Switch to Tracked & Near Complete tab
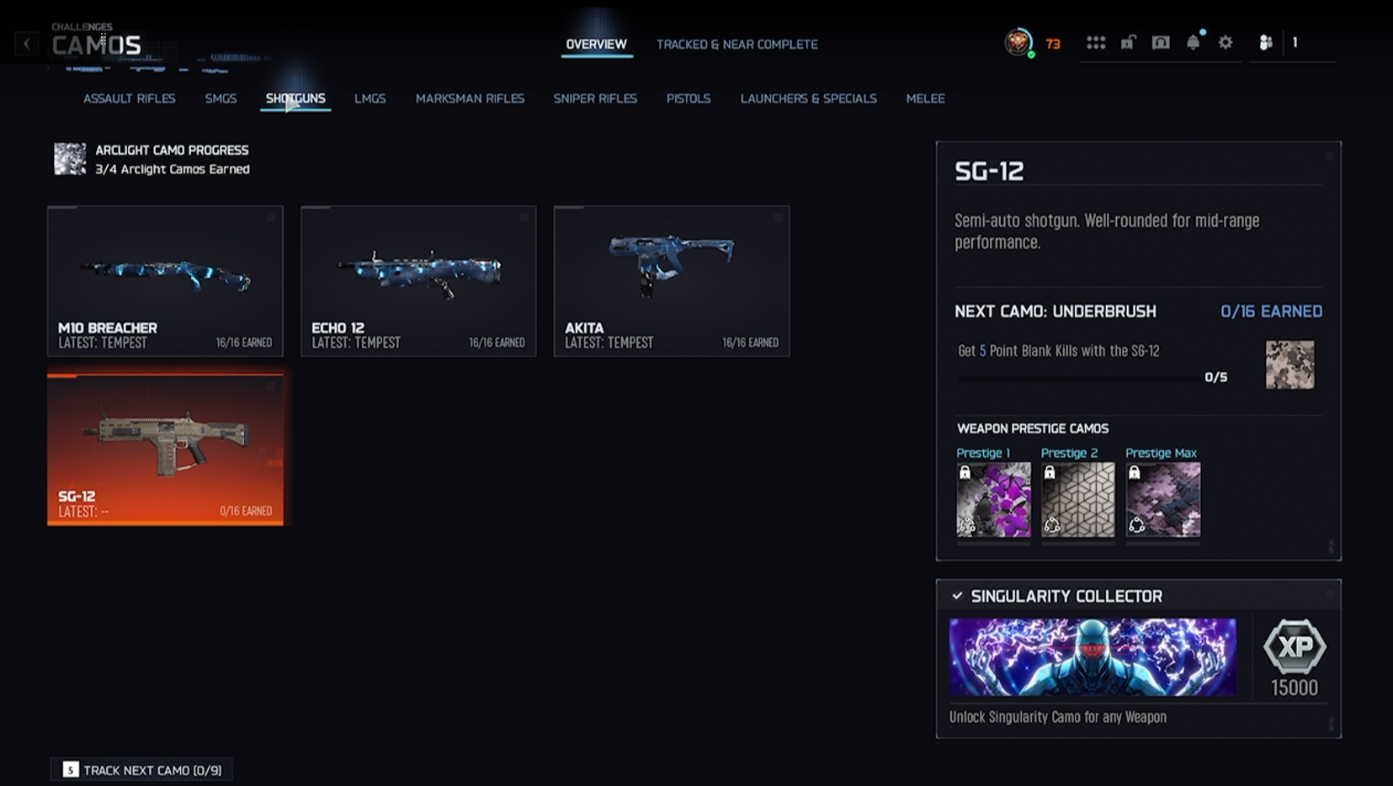1393x786 pixels. (736, 44)
